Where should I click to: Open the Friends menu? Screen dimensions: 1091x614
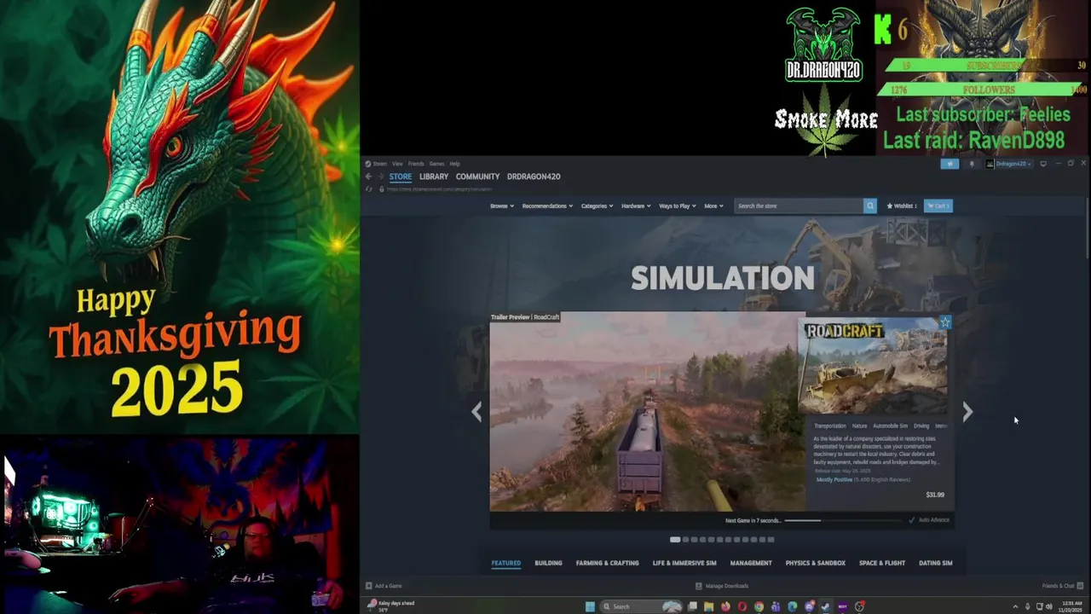pos(416,164)
